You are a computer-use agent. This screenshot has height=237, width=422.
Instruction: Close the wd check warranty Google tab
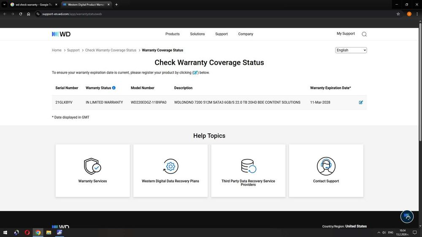pos(56,5)
